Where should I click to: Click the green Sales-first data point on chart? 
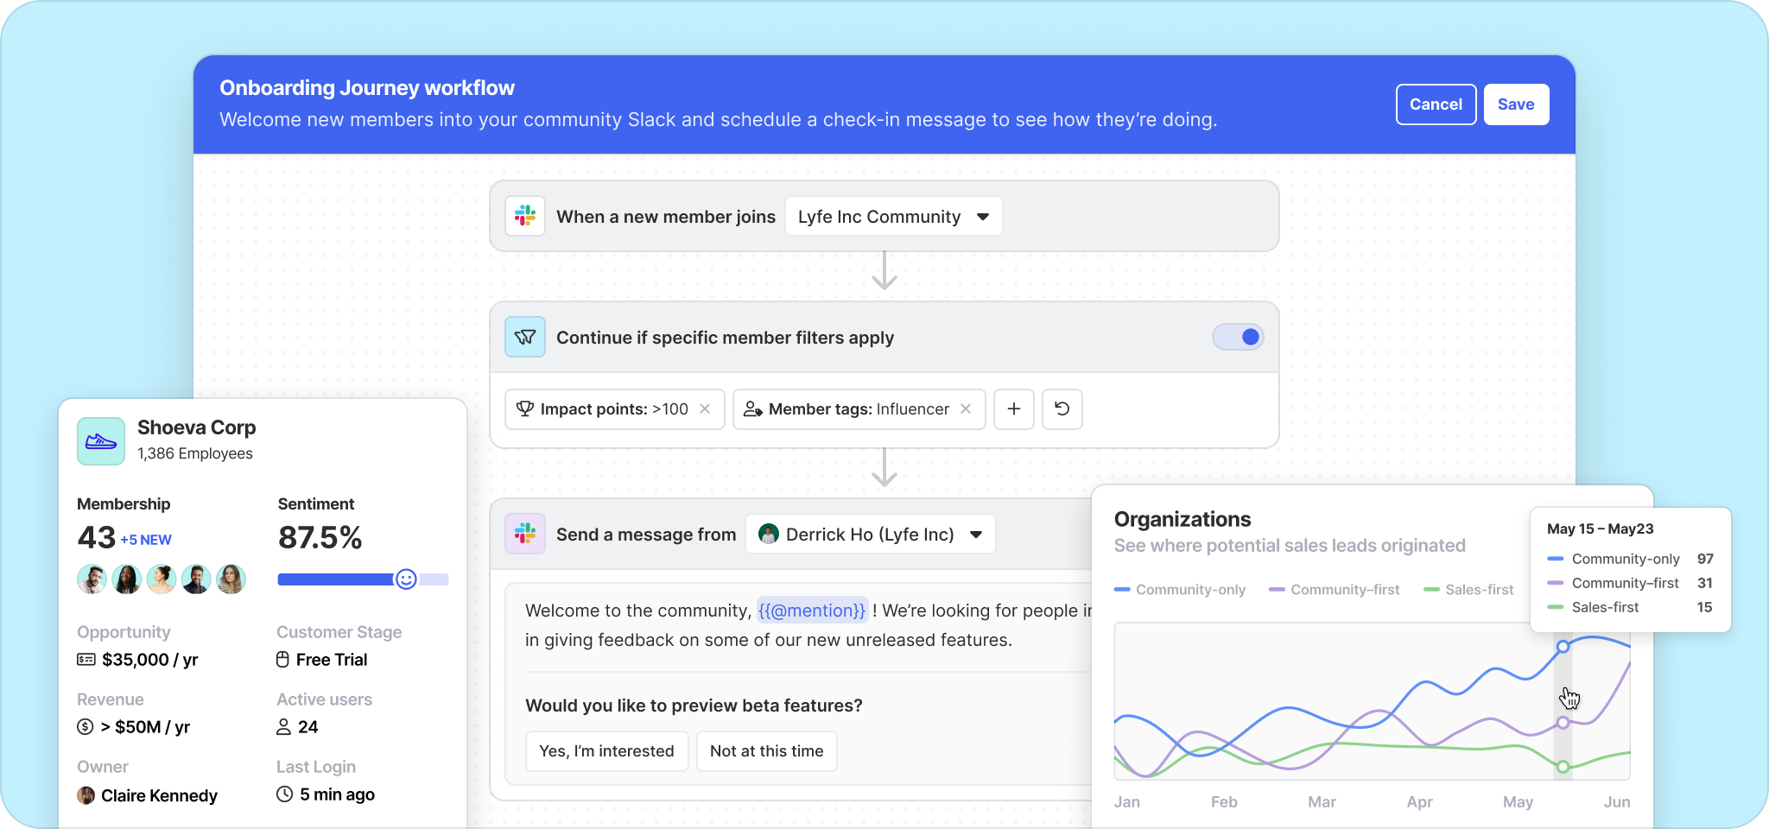(1563, 767)
